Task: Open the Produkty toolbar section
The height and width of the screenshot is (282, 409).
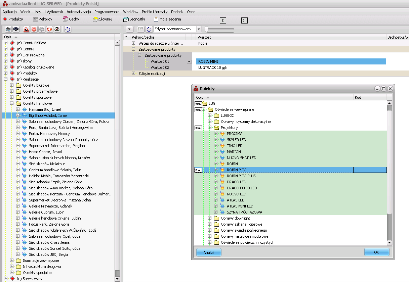Action: (x=13, y=19)
